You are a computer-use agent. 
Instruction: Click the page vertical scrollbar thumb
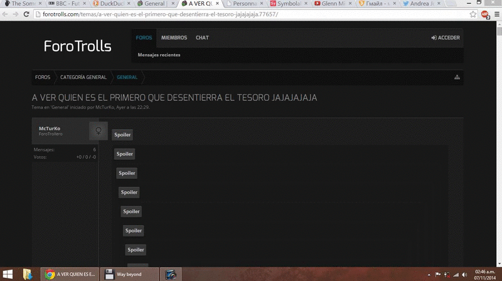click(x=499, y=31)
